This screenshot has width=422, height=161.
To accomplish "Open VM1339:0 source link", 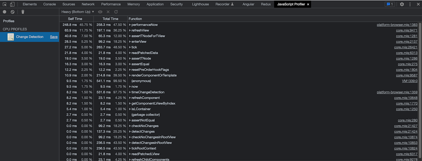I will [410, 81].
